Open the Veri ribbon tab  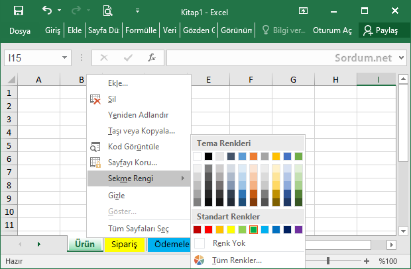pyautogui.click(x=170, y=30)
